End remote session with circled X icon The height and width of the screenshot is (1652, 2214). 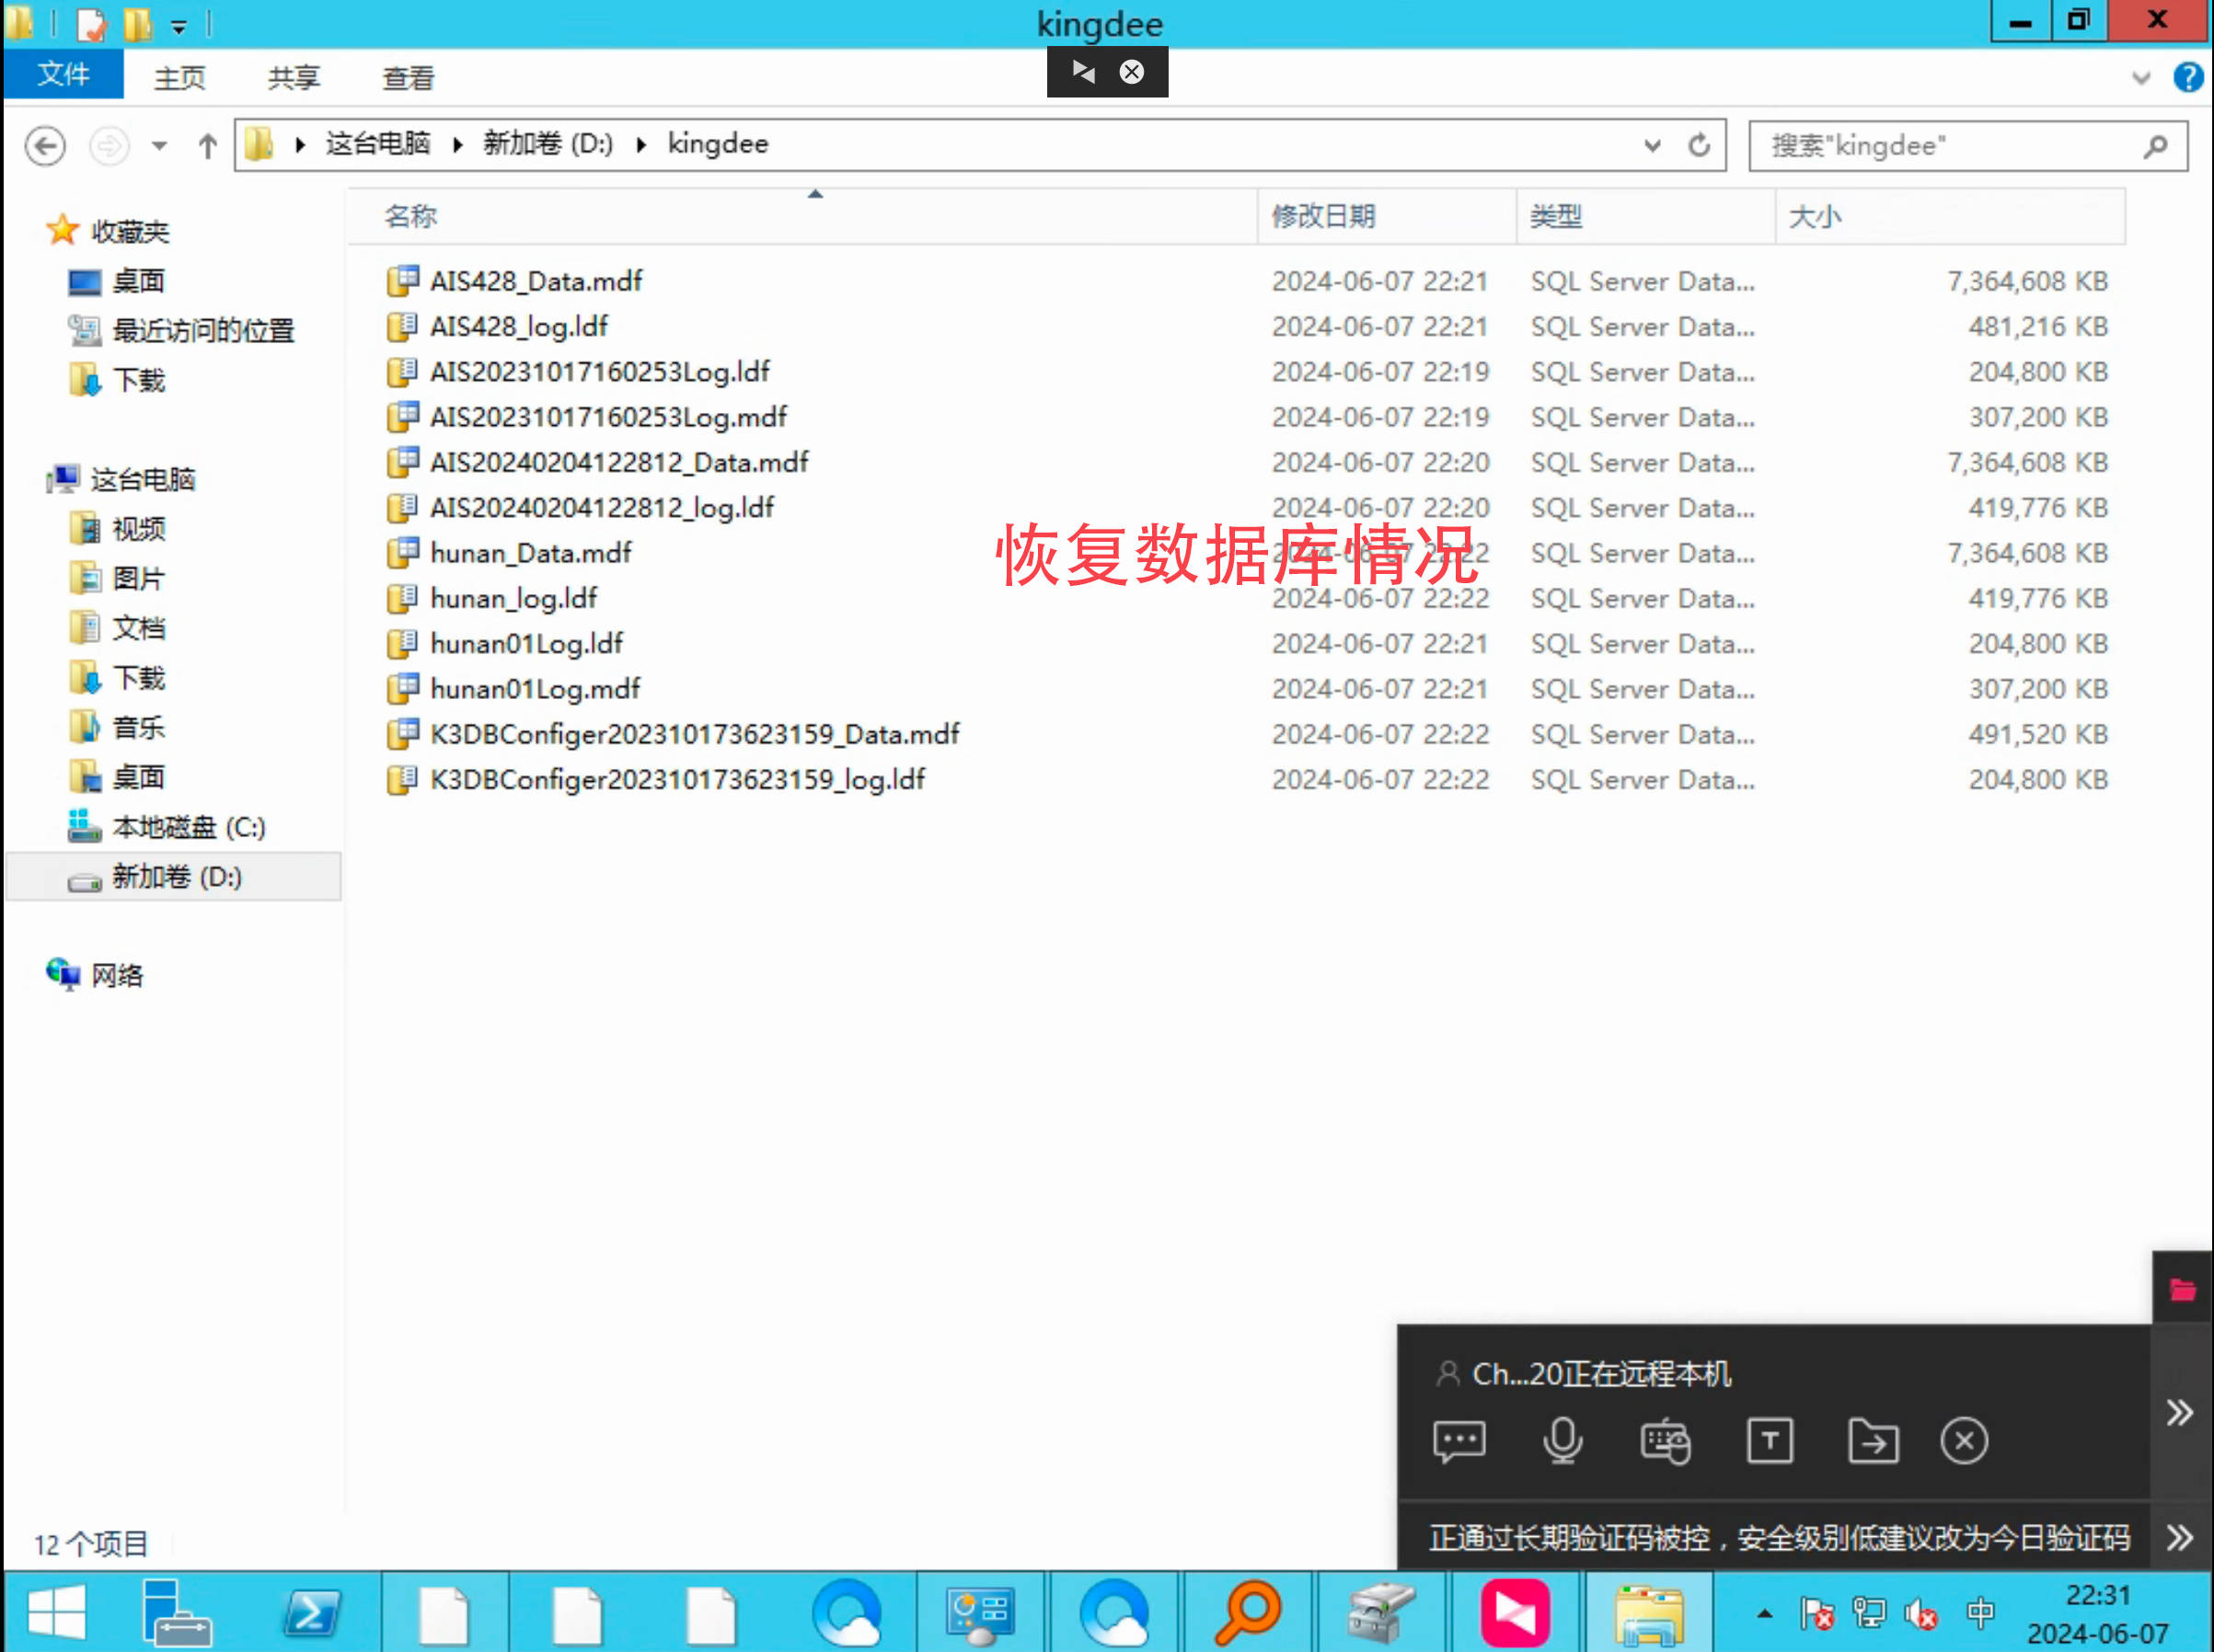1964,1441
